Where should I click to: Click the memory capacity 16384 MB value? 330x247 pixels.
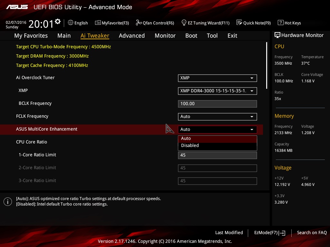coord(283,151)
